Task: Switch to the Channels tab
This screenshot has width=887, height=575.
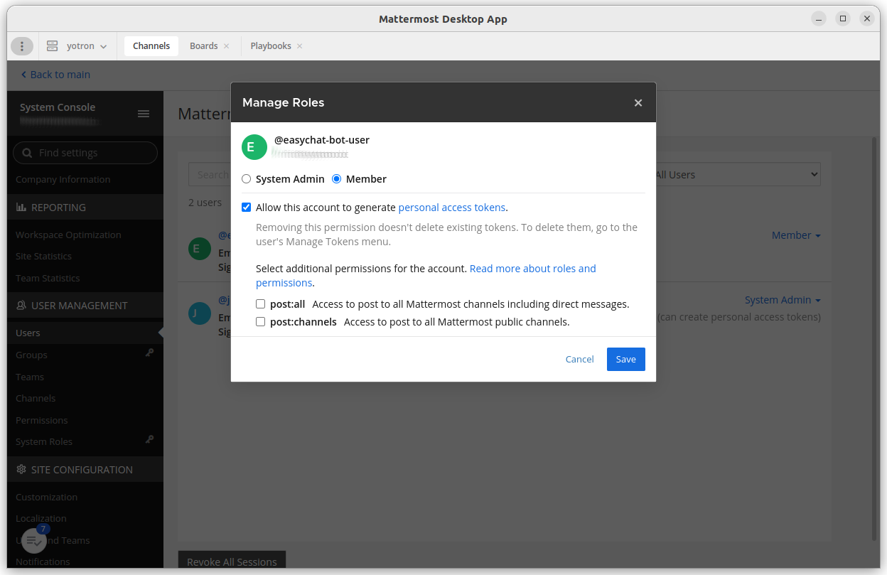Action: [151, 46]
